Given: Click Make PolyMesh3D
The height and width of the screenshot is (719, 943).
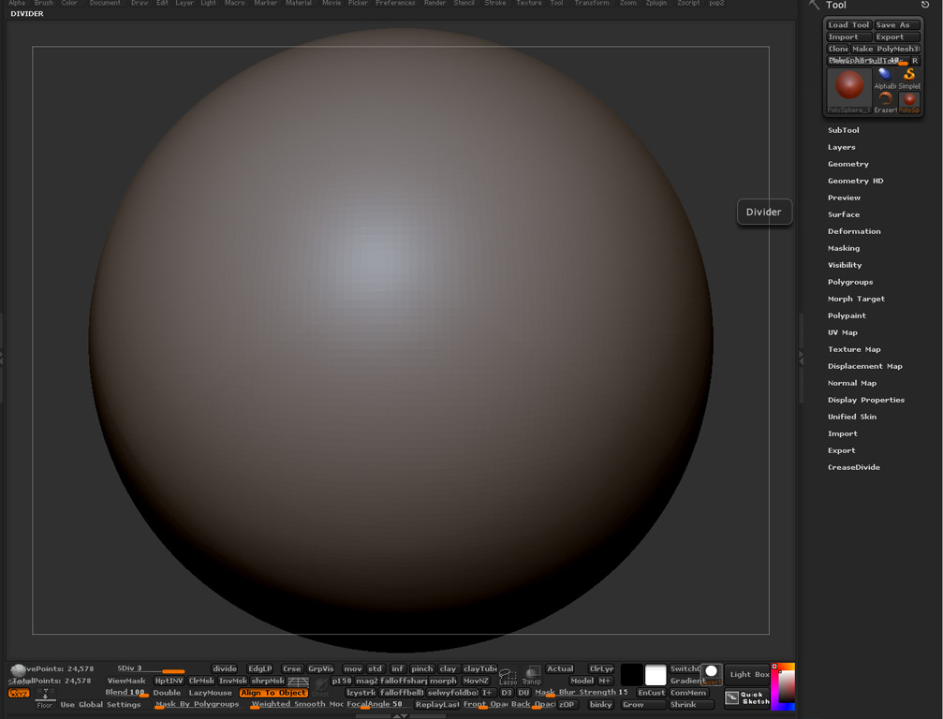Looking at the screenshot, I should [x=885, y=49].
